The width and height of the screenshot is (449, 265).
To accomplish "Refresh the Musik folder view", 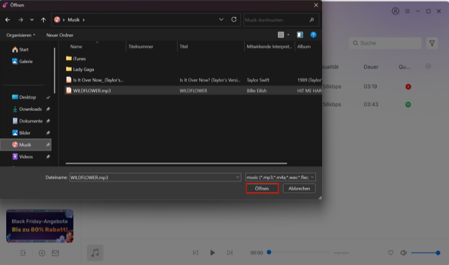I will (x=234, y=20).
